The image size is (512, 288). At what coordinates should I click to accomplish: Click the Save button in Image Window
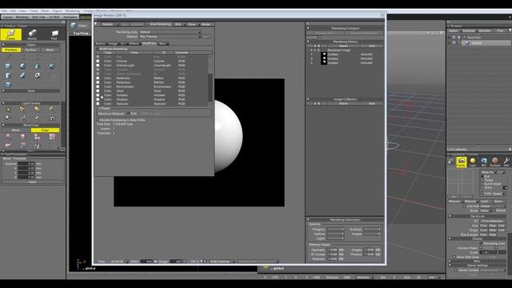click(191, 24)
